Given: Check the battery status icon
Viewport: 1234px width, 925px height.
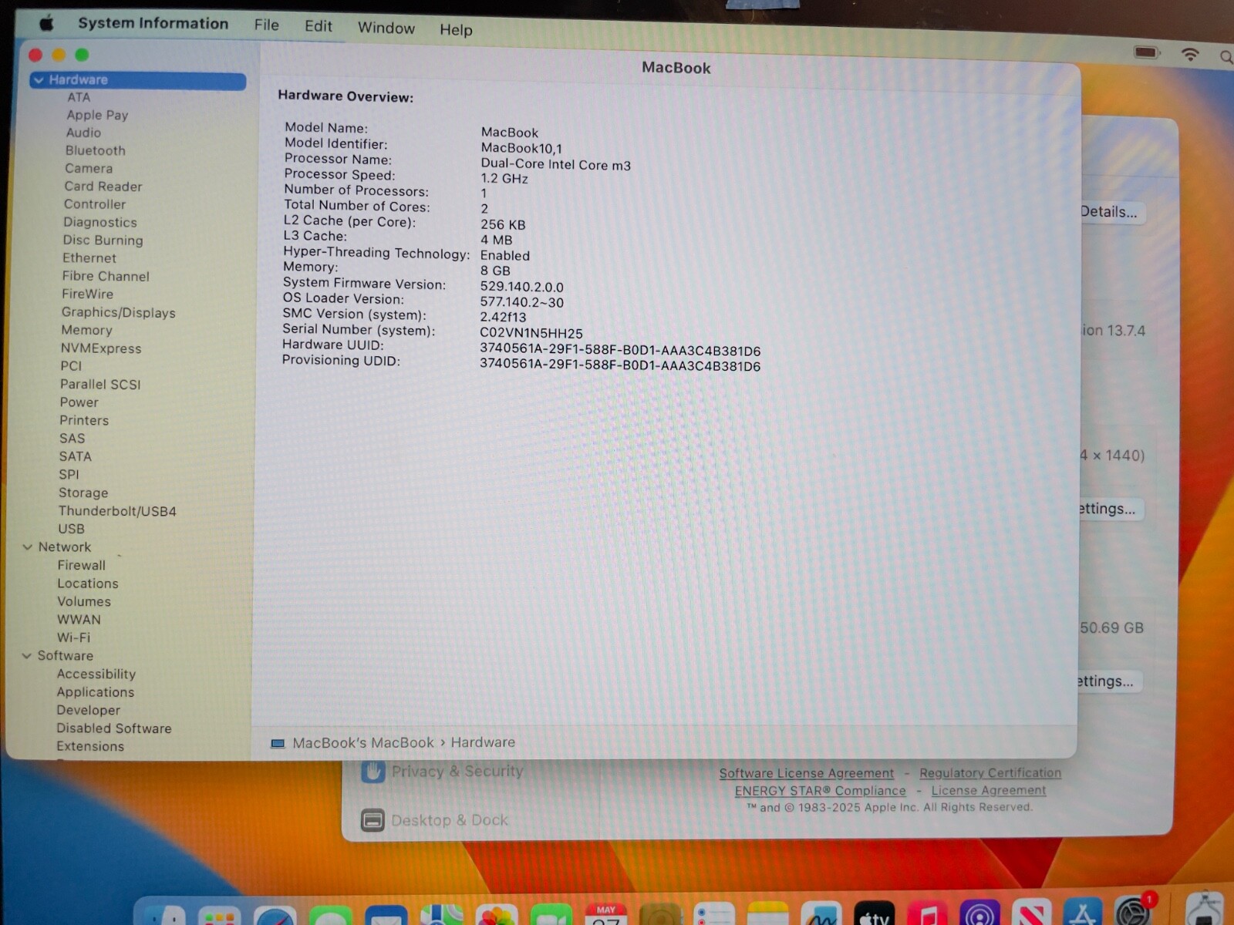Looking at the screenshot, I should tap(1146, 52).
